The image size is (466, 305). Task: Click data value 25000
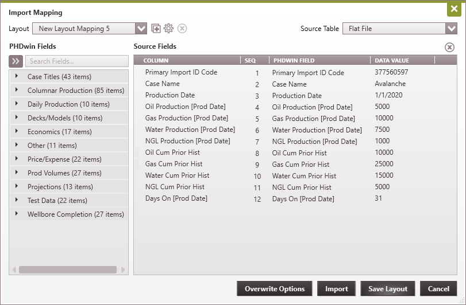click(384, 164)
